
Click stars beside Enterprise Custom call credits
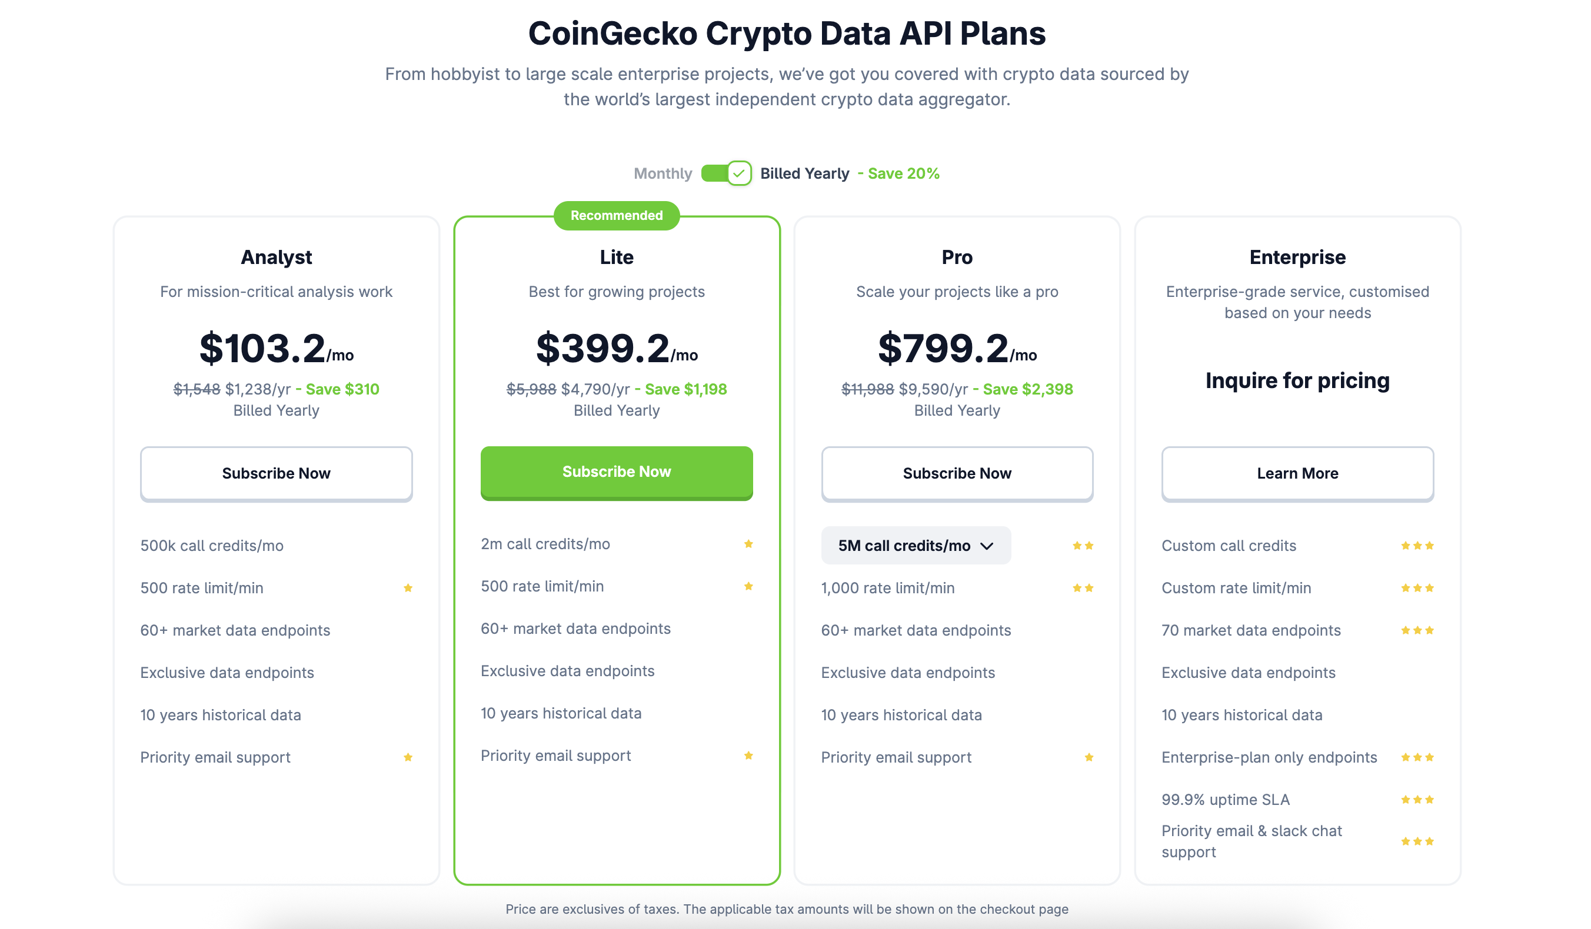(1417, 546)
